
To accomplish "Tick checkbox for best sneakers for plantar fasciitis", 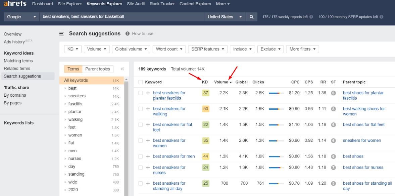I will 141,93.
